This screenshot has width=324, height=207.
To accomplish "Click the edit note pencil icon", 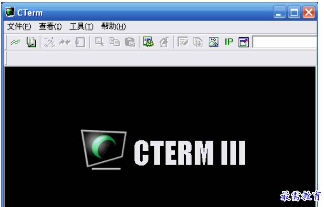I will click(183, 42).
